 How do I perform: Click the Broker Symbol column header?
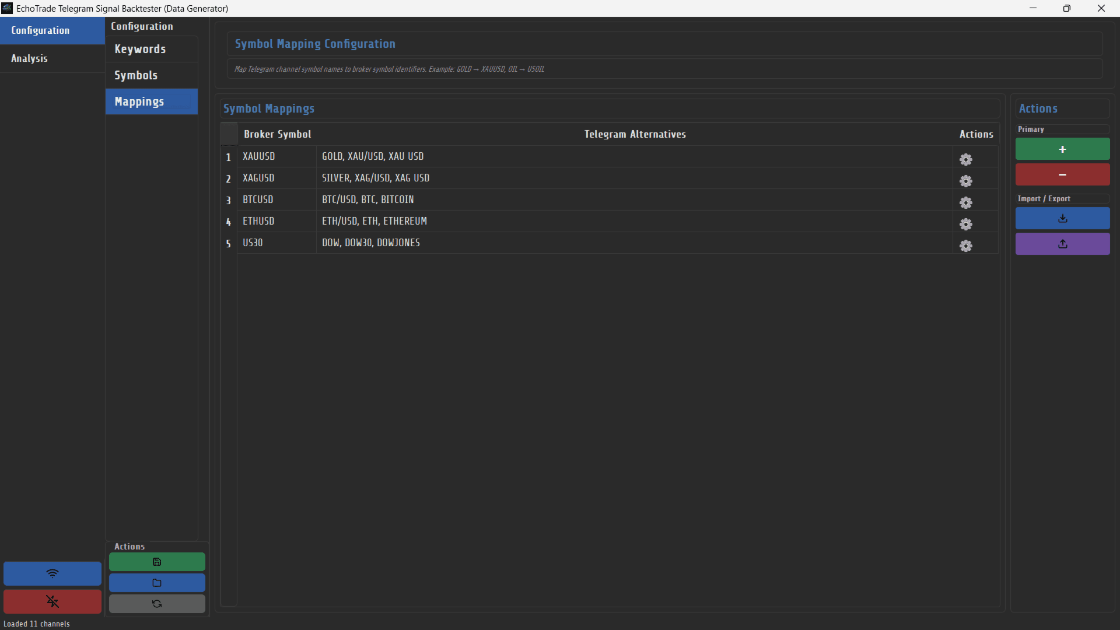click(277, 134)
